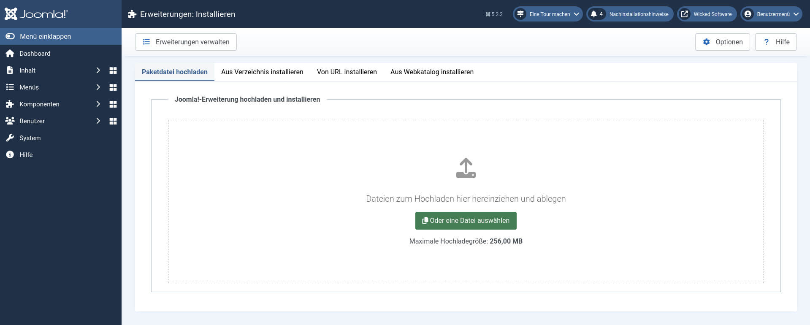
Task: Open the Eine Tour machen dropdown
Action: tap(548, 14)
